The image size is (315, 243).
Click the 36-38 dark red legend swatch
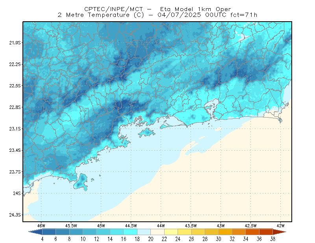(x=266, y=232)
